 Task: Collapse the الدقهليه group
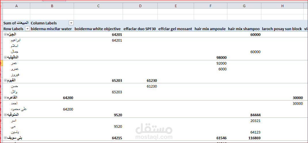click(5, 58)
